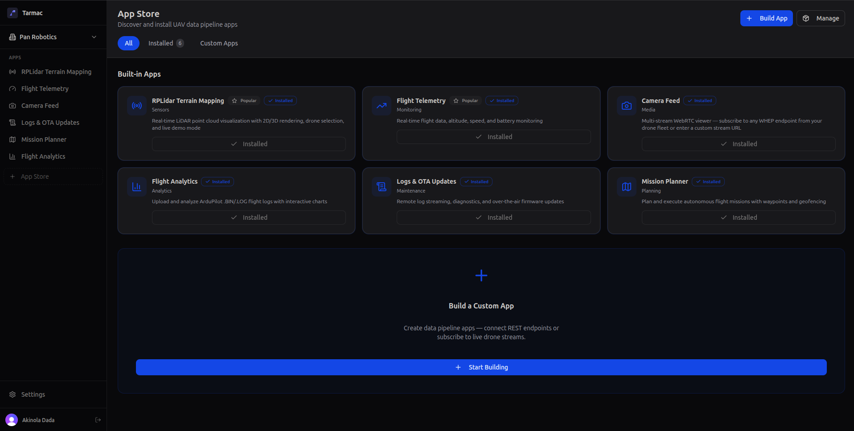Click the large plus icon above Build a Custom App
The image size is (854, 431).
pyautogui.click(x=481, y=275)
